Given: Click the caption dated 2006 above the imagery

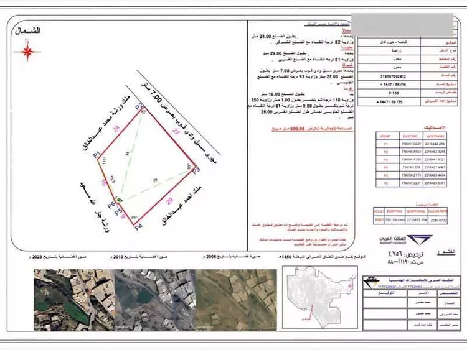Looking at the screenshot, I should (232, 256).
